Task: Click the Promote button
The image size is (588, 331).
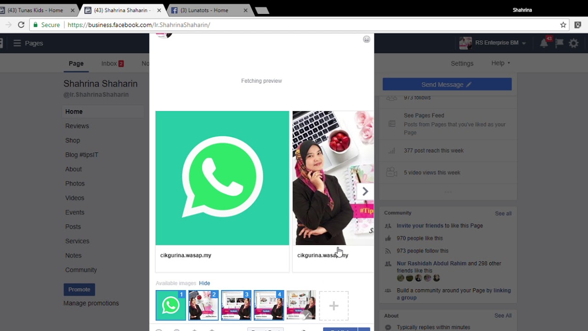Action: [x=79, y=289]
